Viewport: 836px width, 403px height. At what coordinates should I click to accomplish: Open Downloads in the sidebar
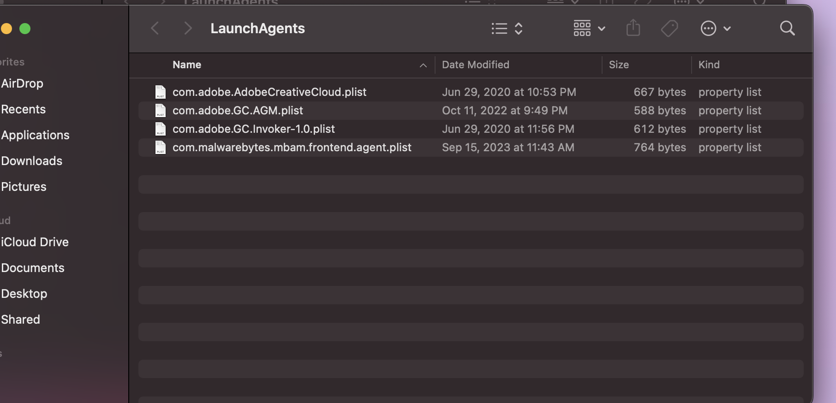pos(31,161)
